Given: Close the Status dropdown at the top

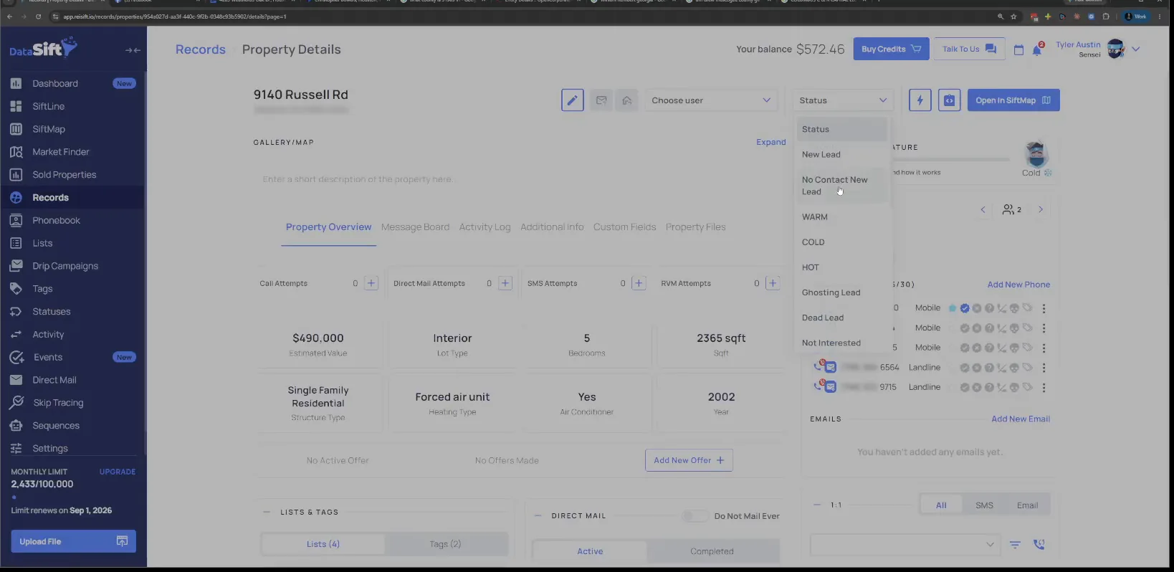Looking at the screenshot, I should (842, 100).
